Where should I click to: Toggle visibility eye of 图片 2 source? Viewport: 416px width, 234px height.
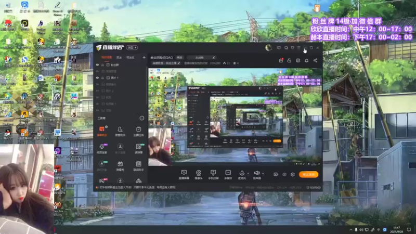pos(97,90)
